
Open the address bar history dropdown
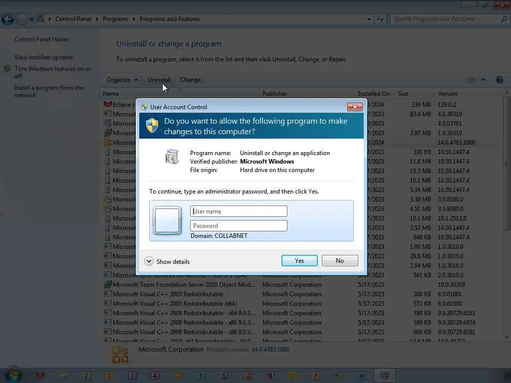(x=369, y=19)
